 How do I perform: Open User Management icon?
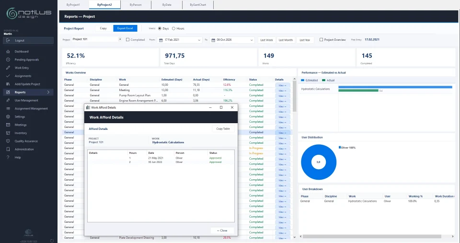pyautogui.click(x=8, y=100)
